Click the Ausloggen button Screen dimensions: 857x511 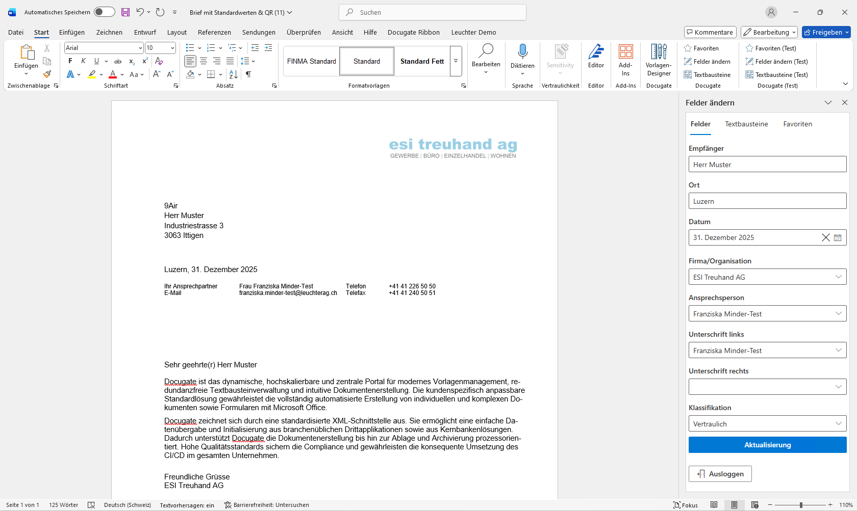click(720, 473)
